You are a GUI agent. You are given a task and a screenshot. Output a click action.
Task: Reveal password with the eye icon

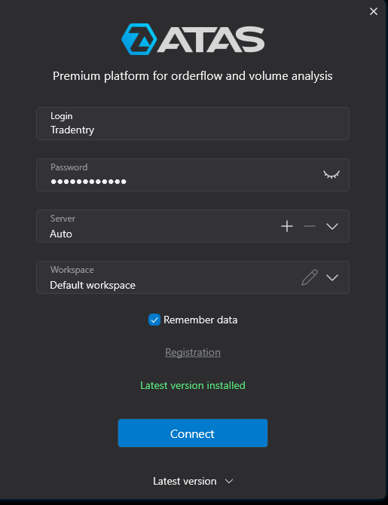click(x=331, y=175)
